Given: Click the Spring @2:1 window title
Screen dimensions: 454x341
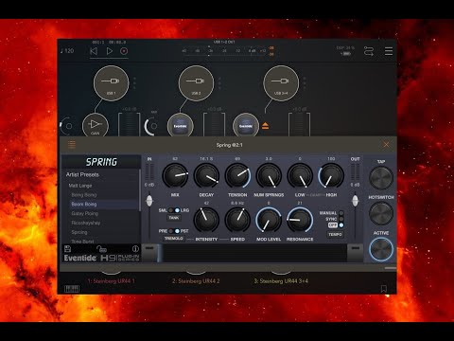Looking at the screenshot, I should click(x=229, y=145).
